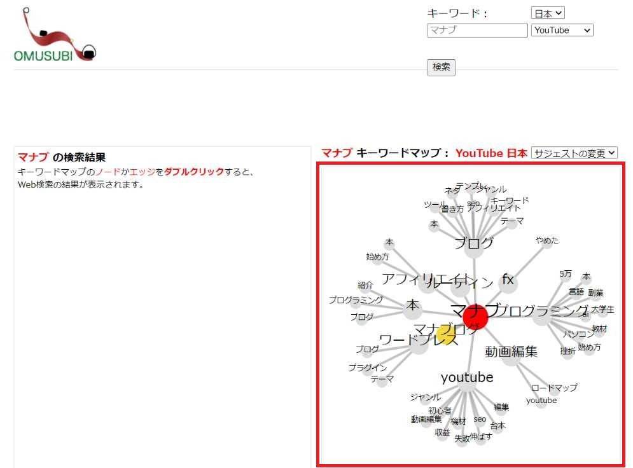Click the 副業 node
This screenshot has width=633, height=468.
[595, 295]
